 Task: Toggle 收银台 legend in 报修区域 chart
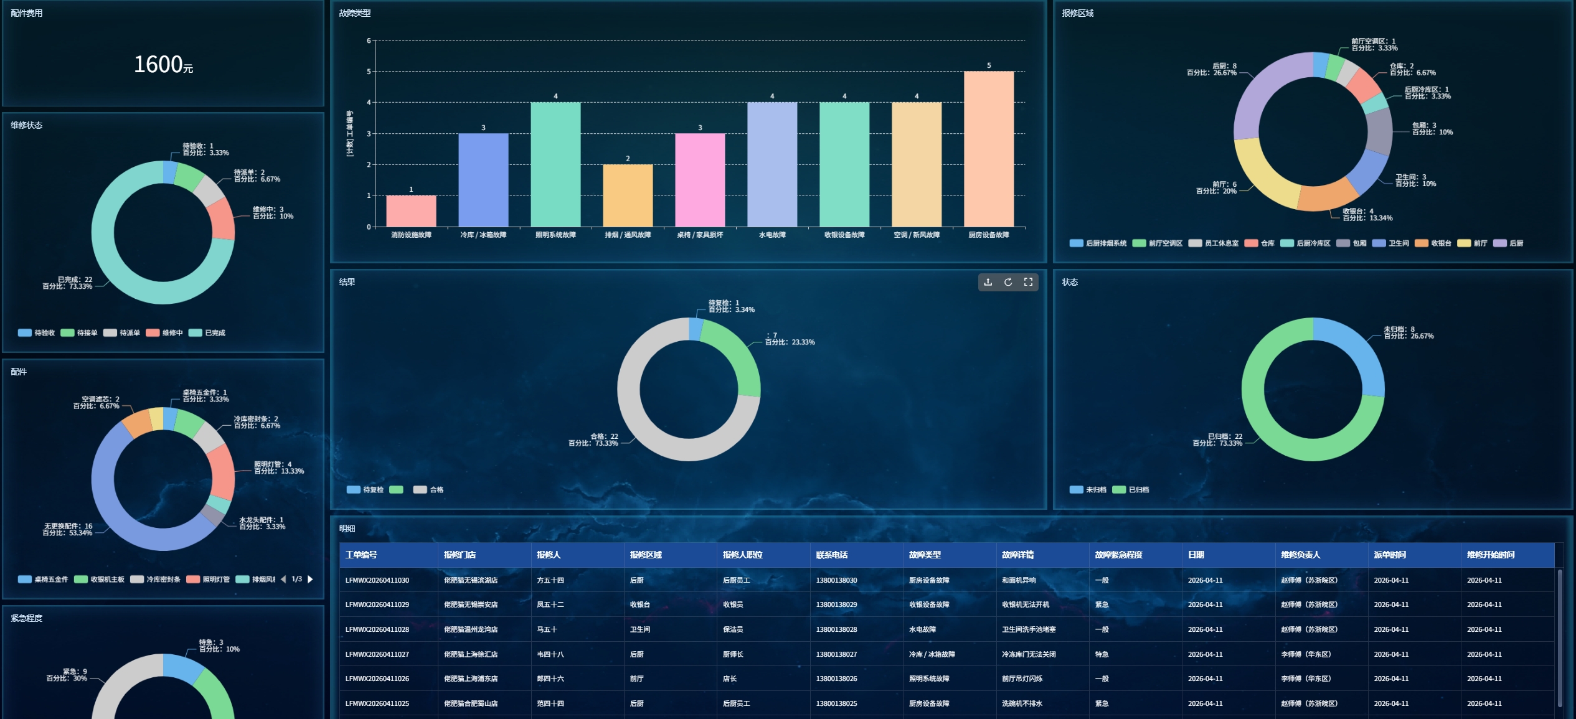[1433, 243]
